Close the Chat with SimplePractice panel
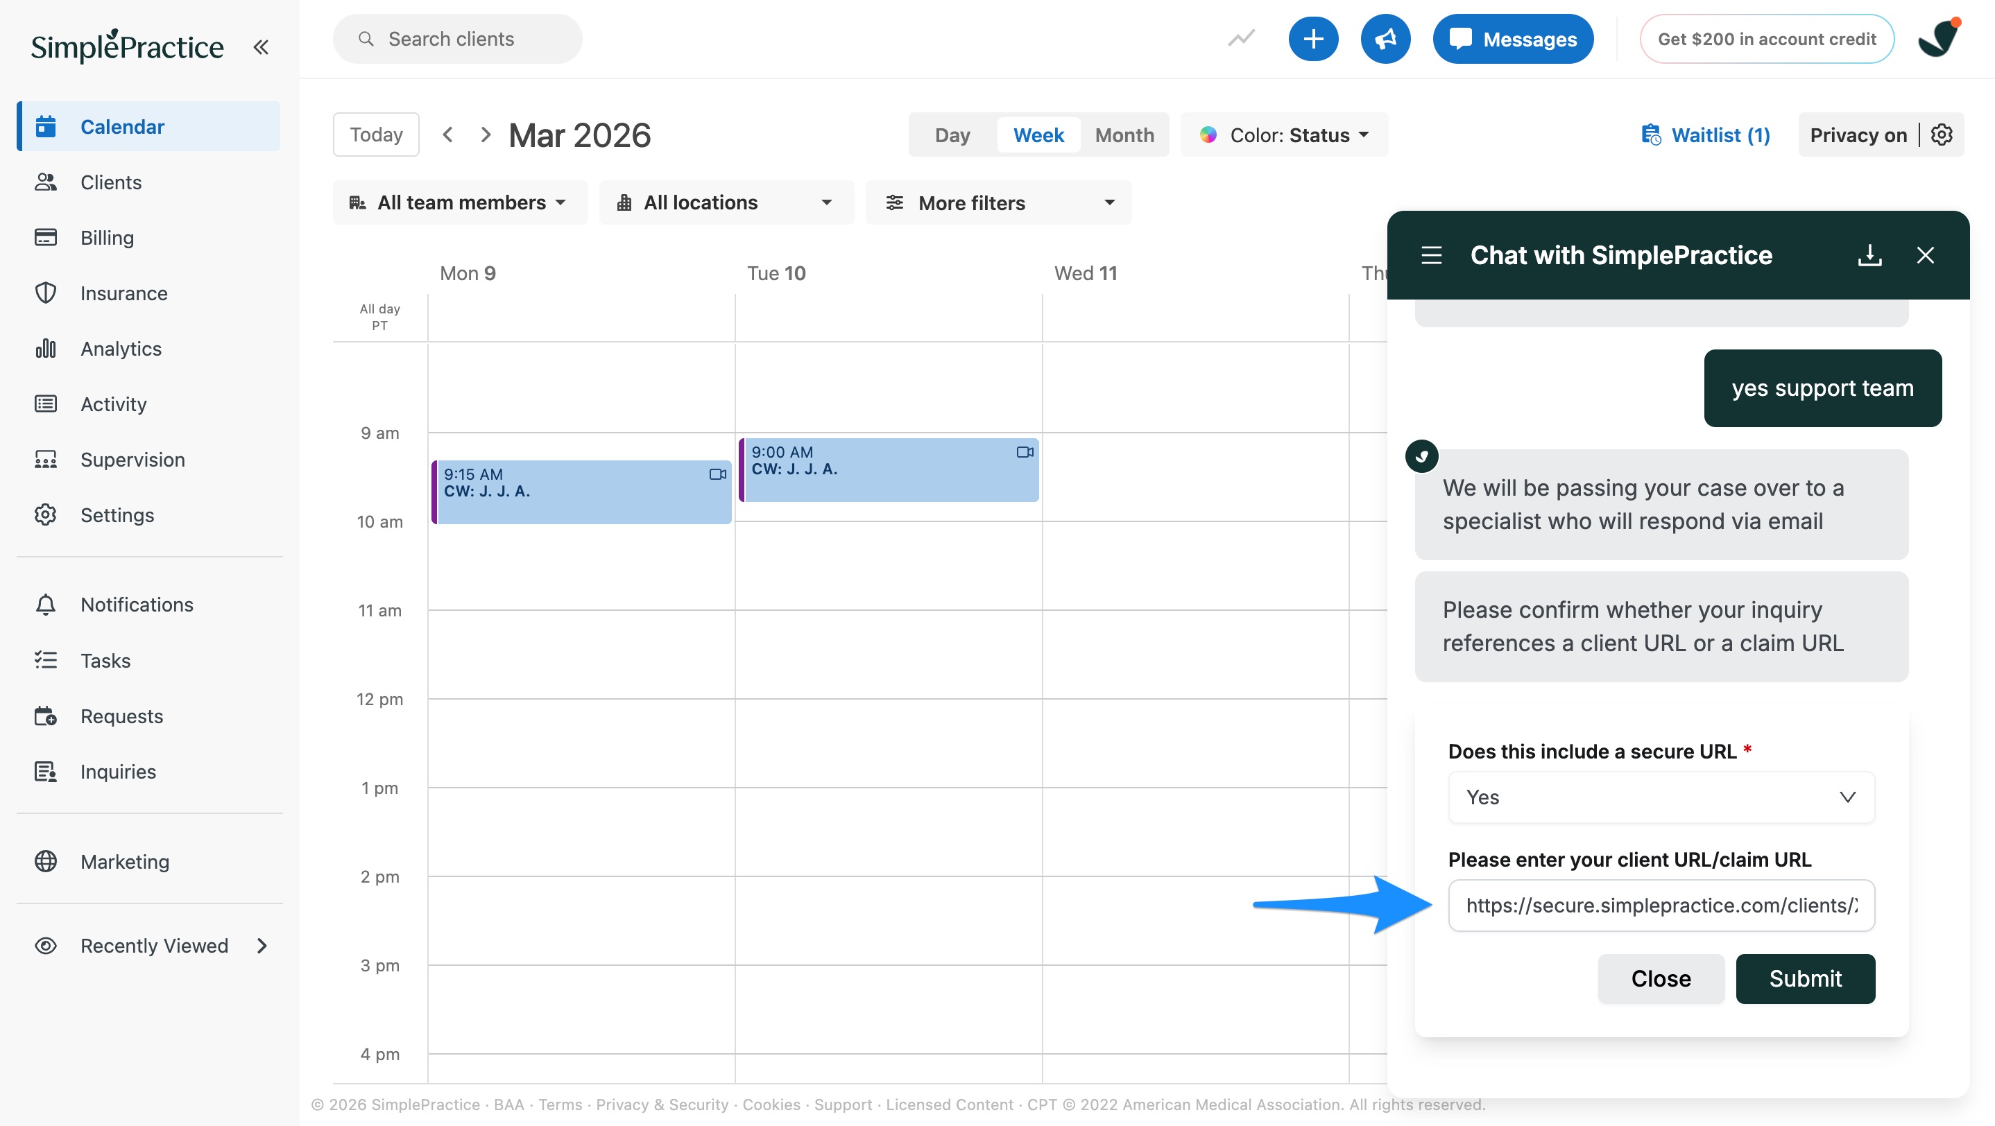 pos(1926,255)
